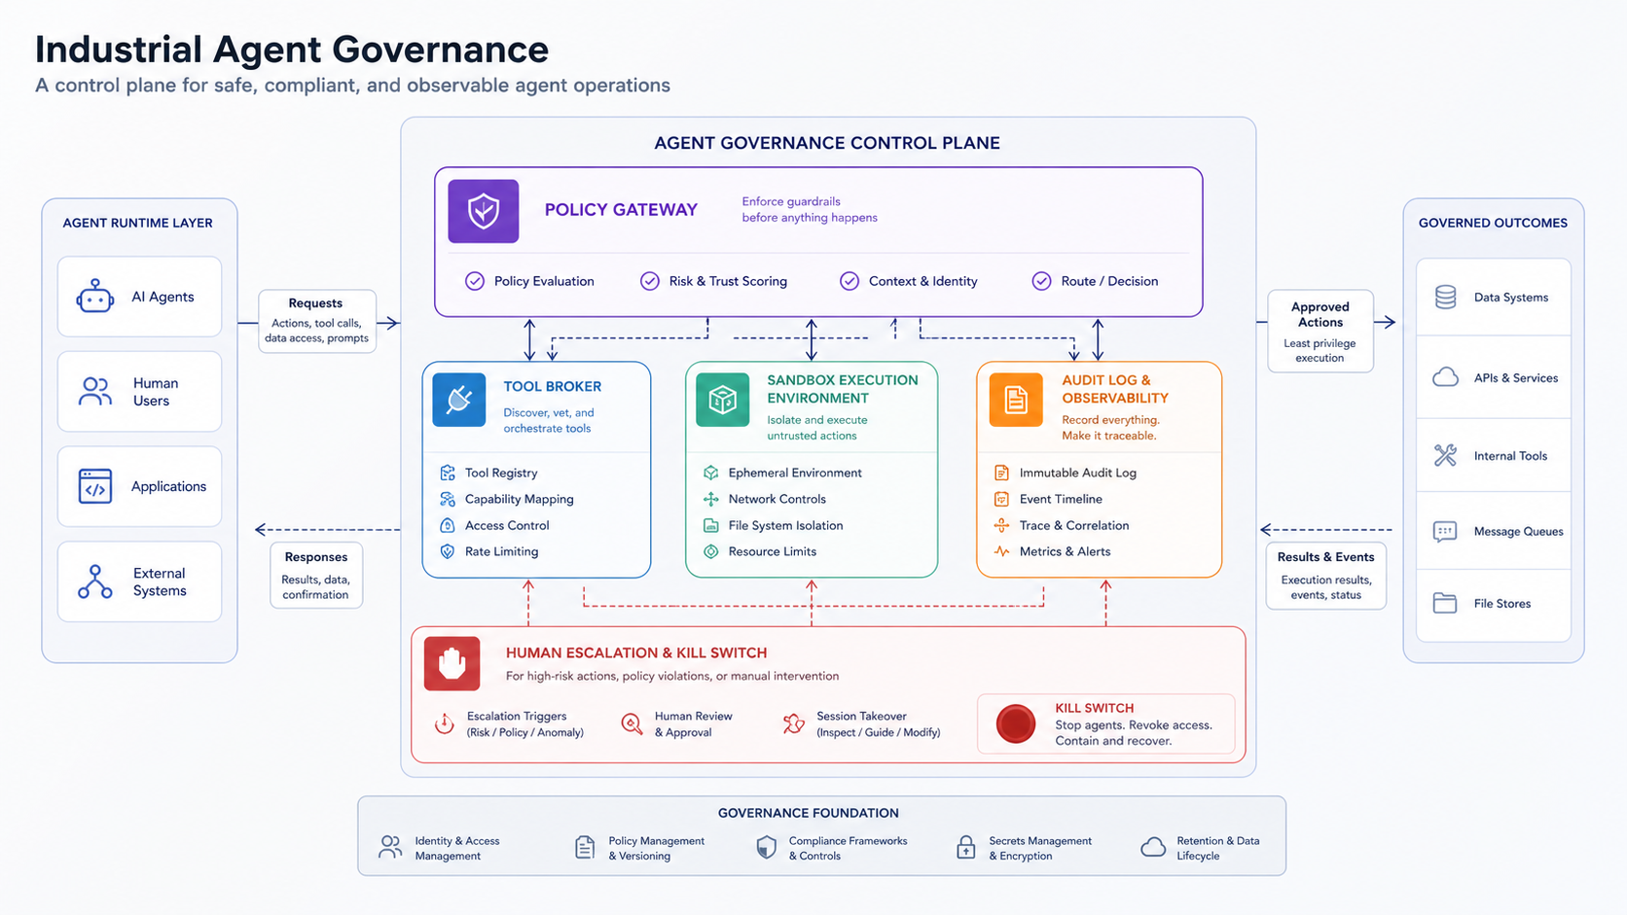Click the 'POLICY GATEWAY' heading
Viewport: 1627px width, 915px height.
point(621,210)
